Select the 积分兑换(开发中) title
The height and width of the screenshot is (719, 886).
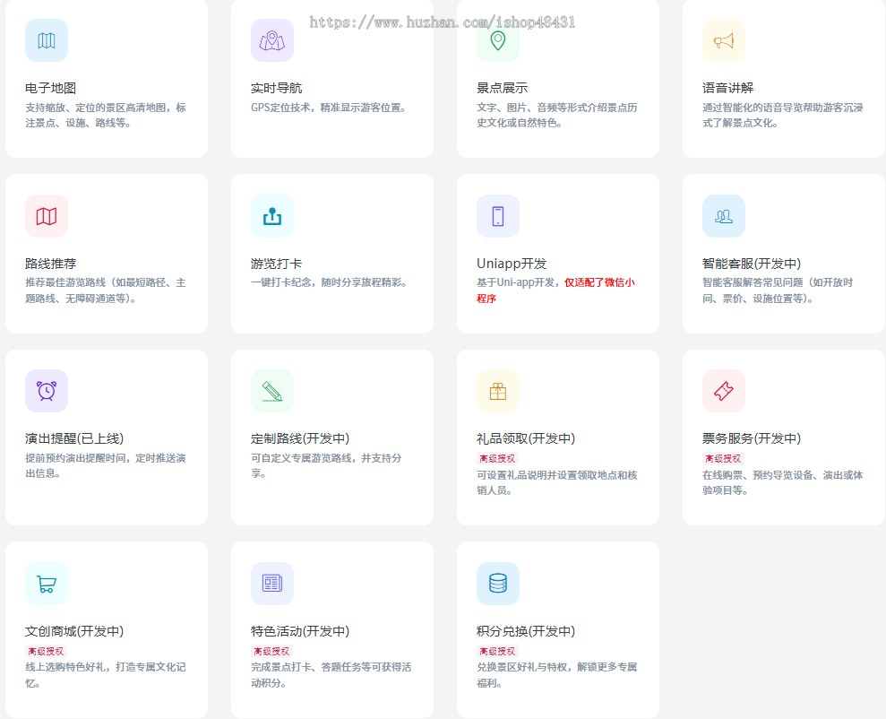point(526,631)
